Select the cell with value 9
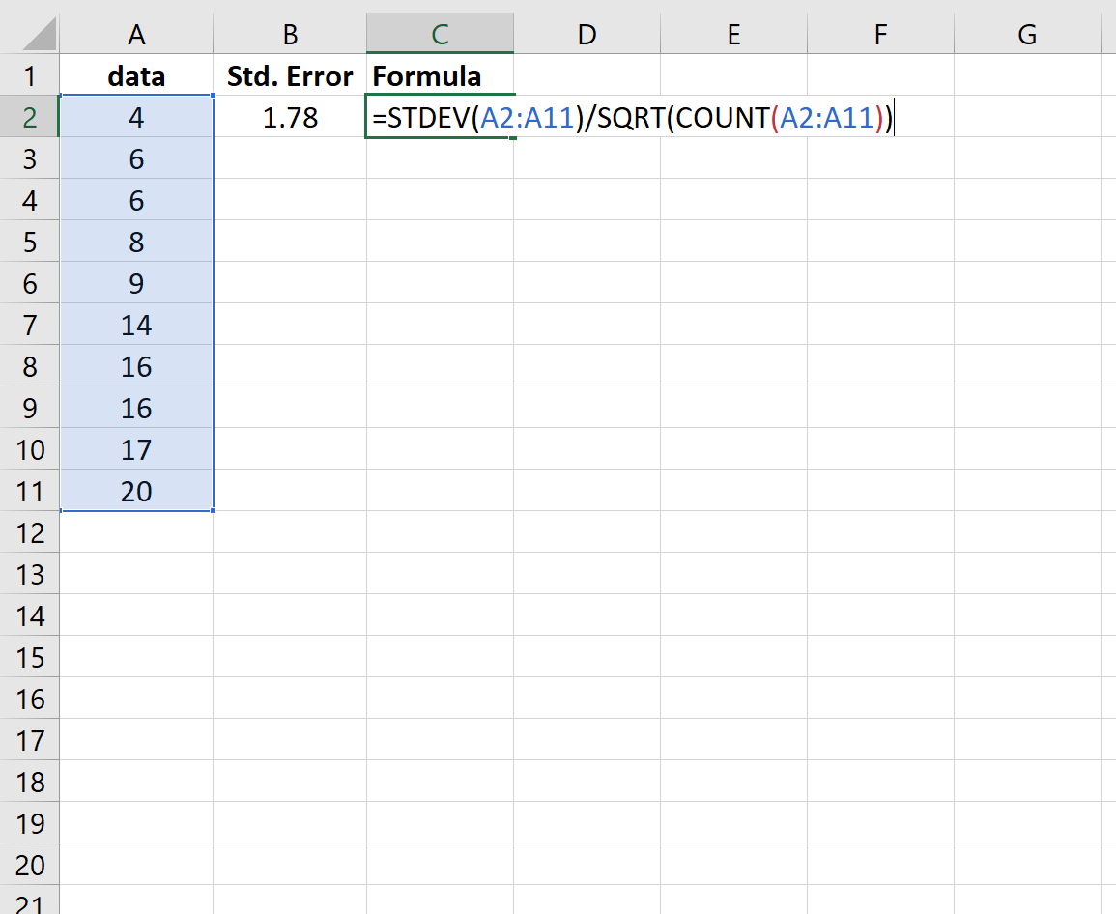Screen dimensions: 1116x914 click(136, 283)
